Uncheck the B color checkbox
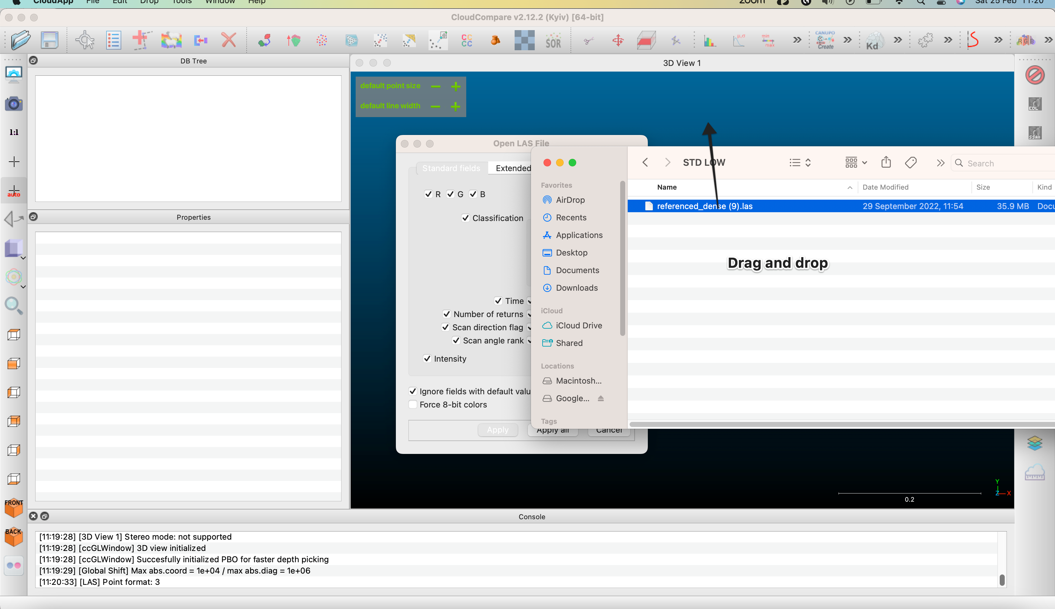1055x609 pixels. (x=473, y=194)
